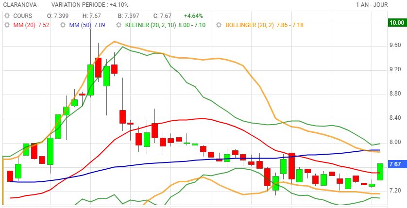Image resolution: width=407 pixels, height=208 pixels.
Task: Click the last green candlestick on the chart
Action: (x=380, y=172)
